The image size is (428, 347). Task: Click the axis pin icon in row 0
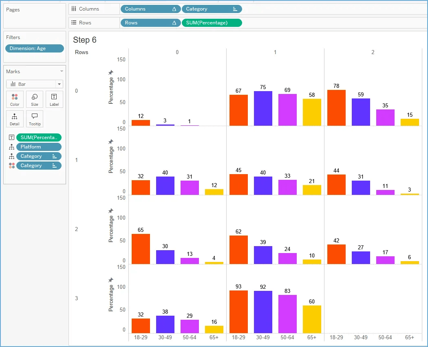coord(110,72)
